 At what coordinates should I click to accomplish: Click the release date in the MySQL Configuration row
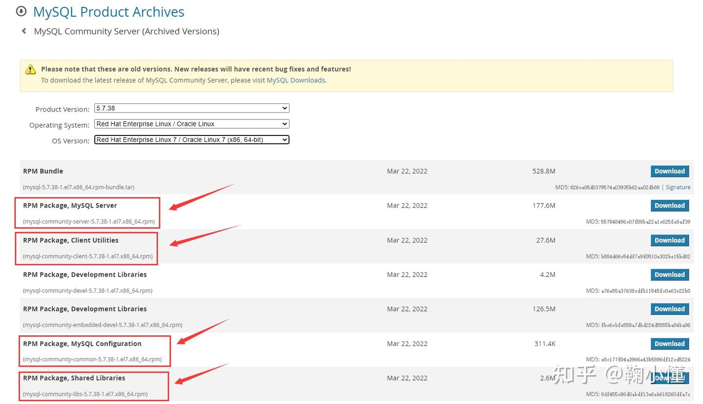tap(407, 344)
